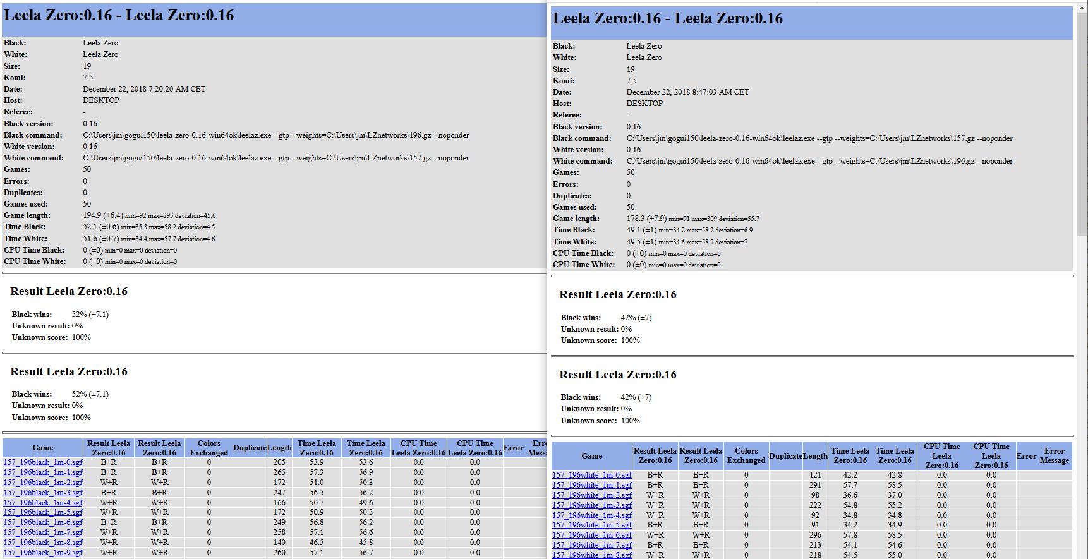
Task: Click the Colors Exchanged header in right table
Action: point(746,455)
